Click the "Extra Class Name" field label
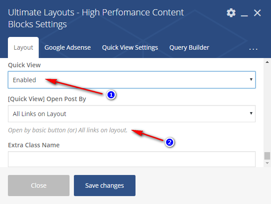The height and width of the screenshot is (204, 271). tap(33, 145)
